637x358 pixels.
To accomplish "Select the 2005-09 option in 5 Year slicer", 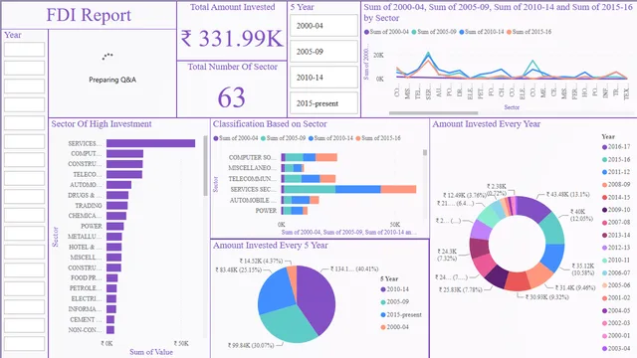I will pyautogui.click(x=323, y=52).
